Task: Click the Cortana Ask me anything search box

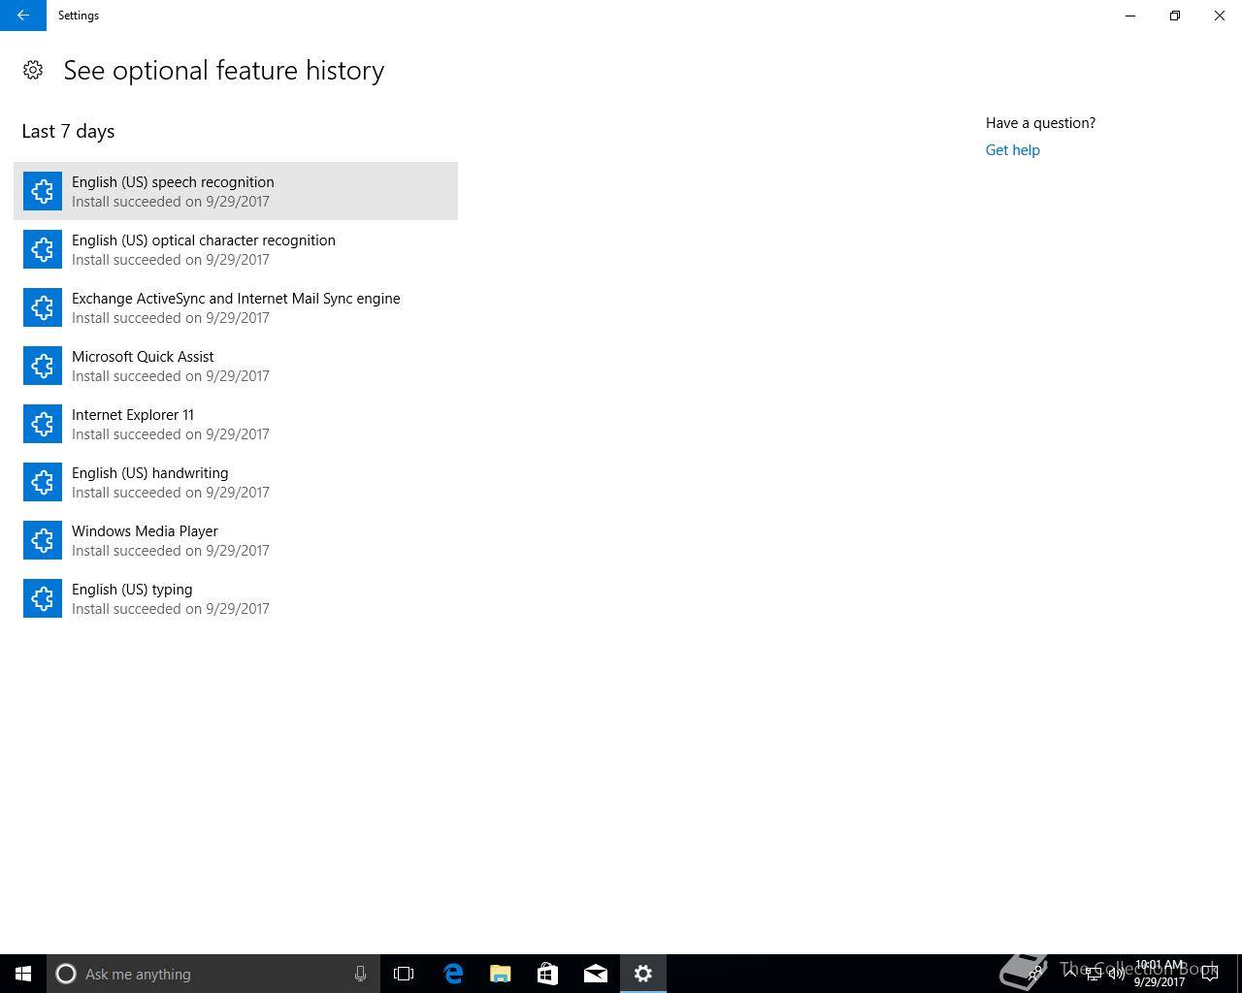Action: [212, 974]
